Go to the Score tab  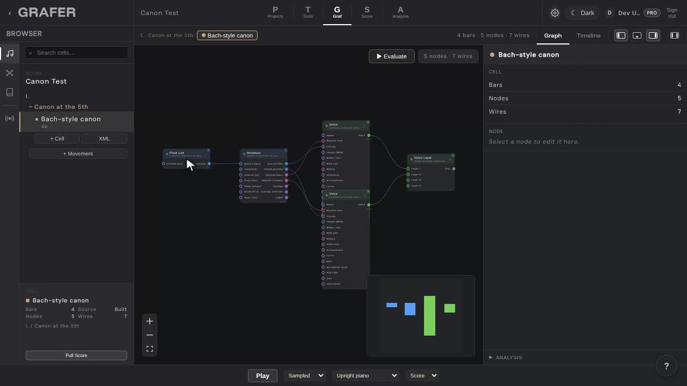(367, 12)
